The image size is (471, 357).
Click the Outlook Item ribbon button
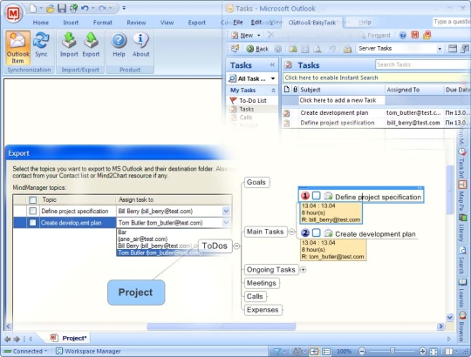[x=17, y=48]
